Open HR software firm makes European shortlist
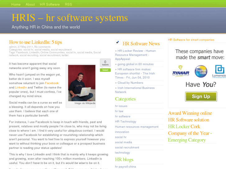The width and height of the screenshot is (226, 169). [x=136, y=73]
